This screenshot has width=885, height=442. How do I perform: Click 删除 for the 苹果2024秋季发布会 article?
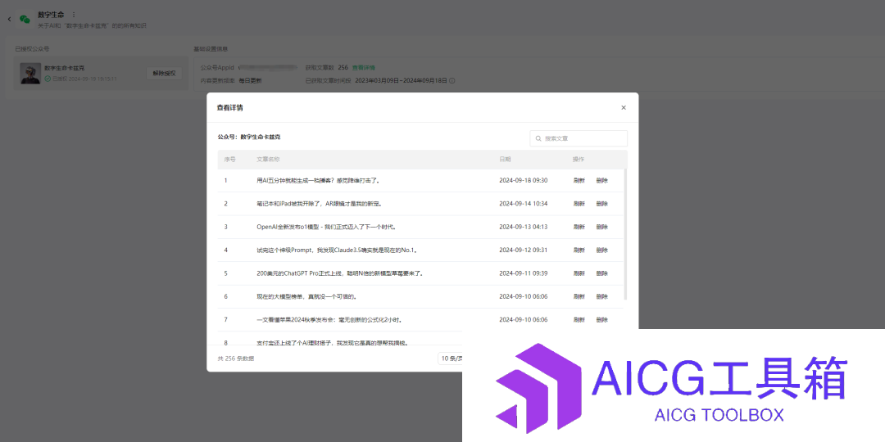(601, 320)
